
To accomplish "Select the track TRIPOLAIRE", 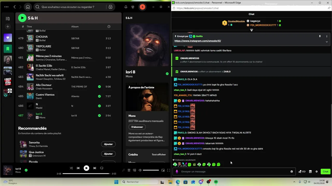I will click(x=43, y=46).
